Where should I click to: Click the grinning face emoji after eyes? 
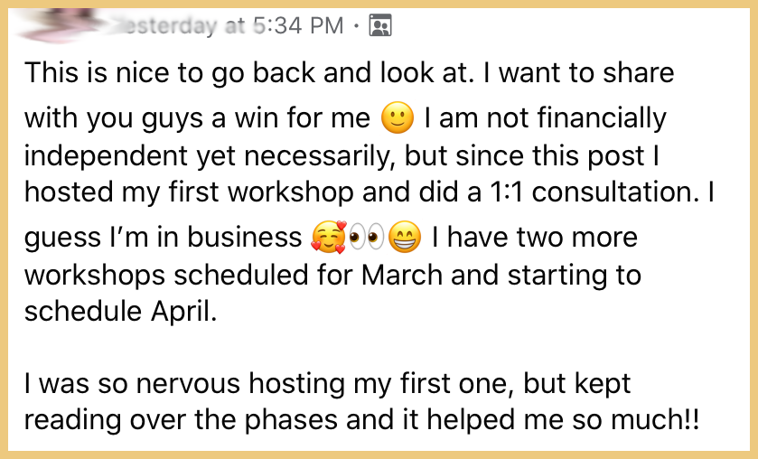(405, 237)
